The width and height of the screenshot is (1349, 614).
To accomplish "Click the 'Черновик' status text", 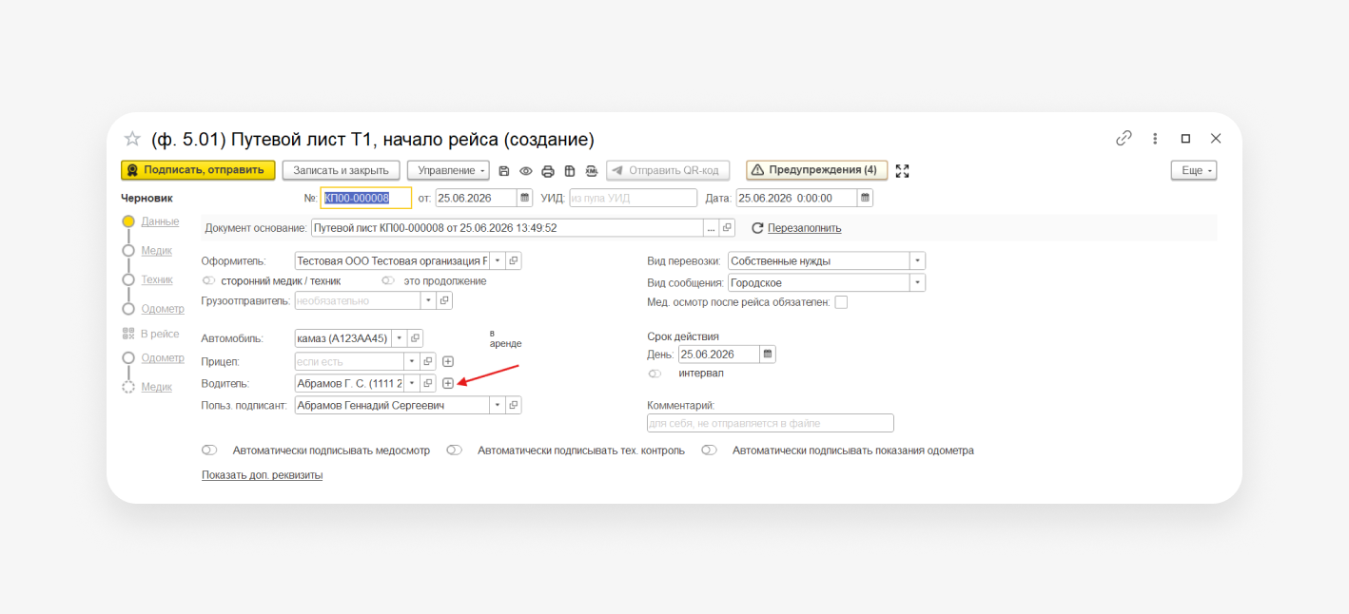I will pos(147,199).
